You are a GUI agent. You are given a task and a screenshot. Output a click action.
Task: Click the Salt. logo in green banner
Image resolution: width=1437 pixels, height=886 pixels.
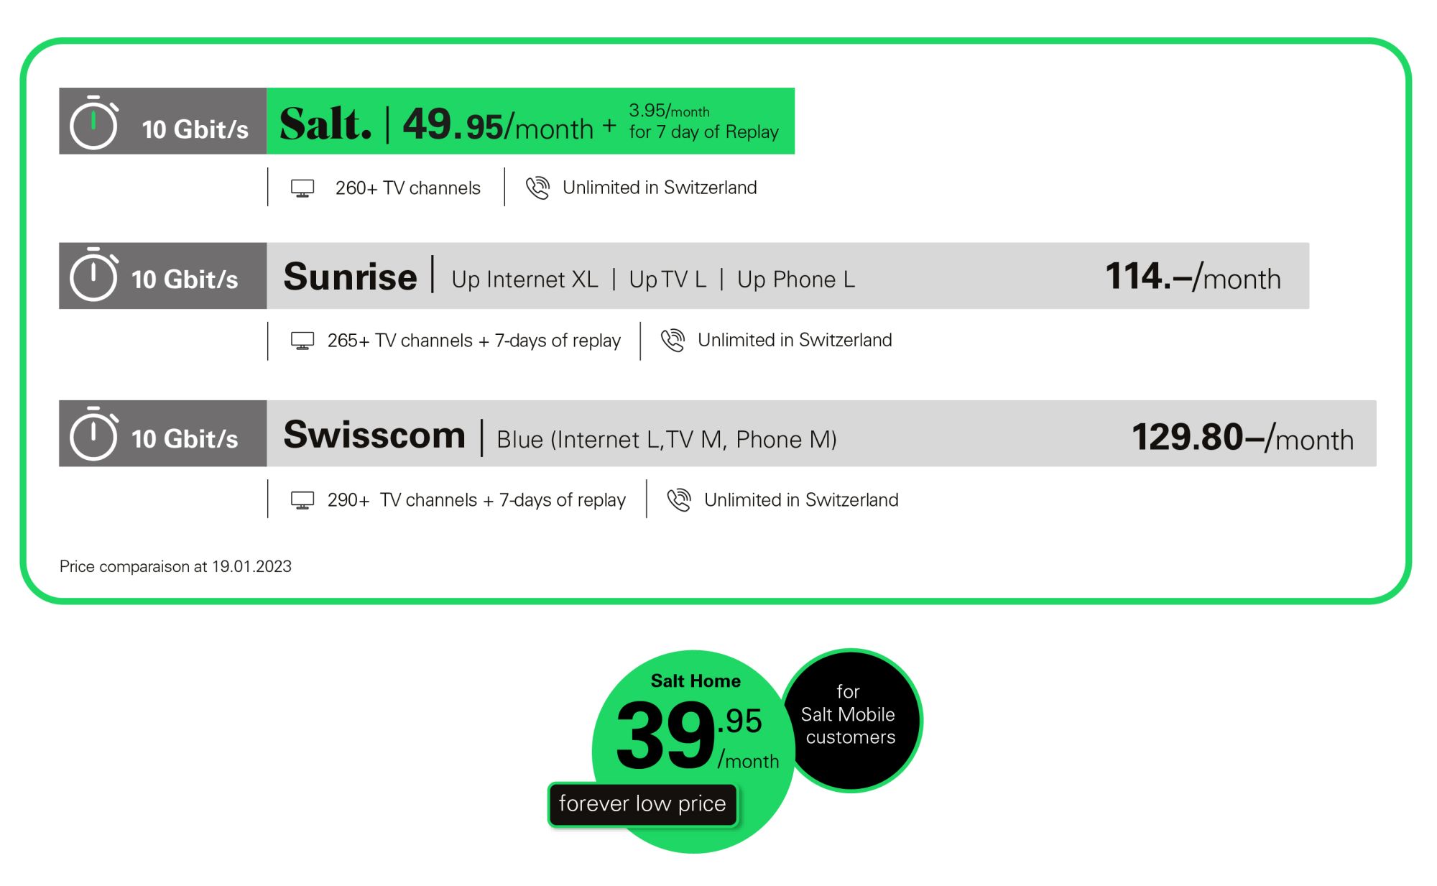click(325, 124)
